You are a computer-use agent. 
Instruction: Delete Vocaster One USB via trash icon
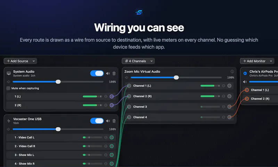pos(114,121)
